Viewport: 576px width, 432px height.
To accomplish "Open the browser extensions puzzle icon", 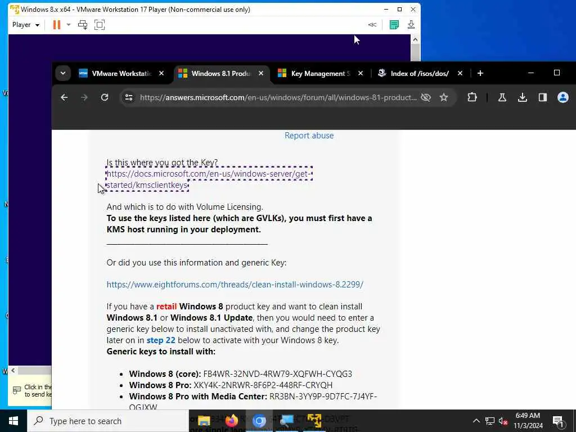I will pyautogui.click(x=472, y=97).
